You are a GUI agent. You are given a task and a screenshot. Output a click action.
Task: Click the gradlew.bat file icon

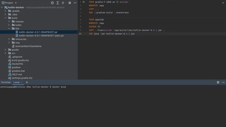(x=10, y=71)
